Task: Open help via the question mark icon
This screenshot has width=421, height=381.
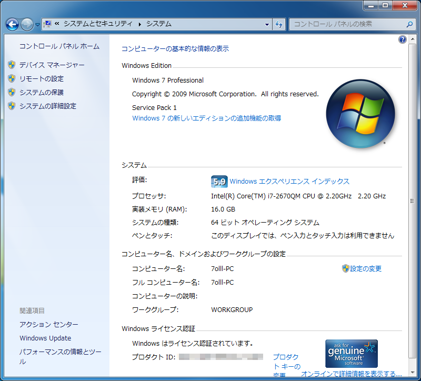Action: point(403,39)
